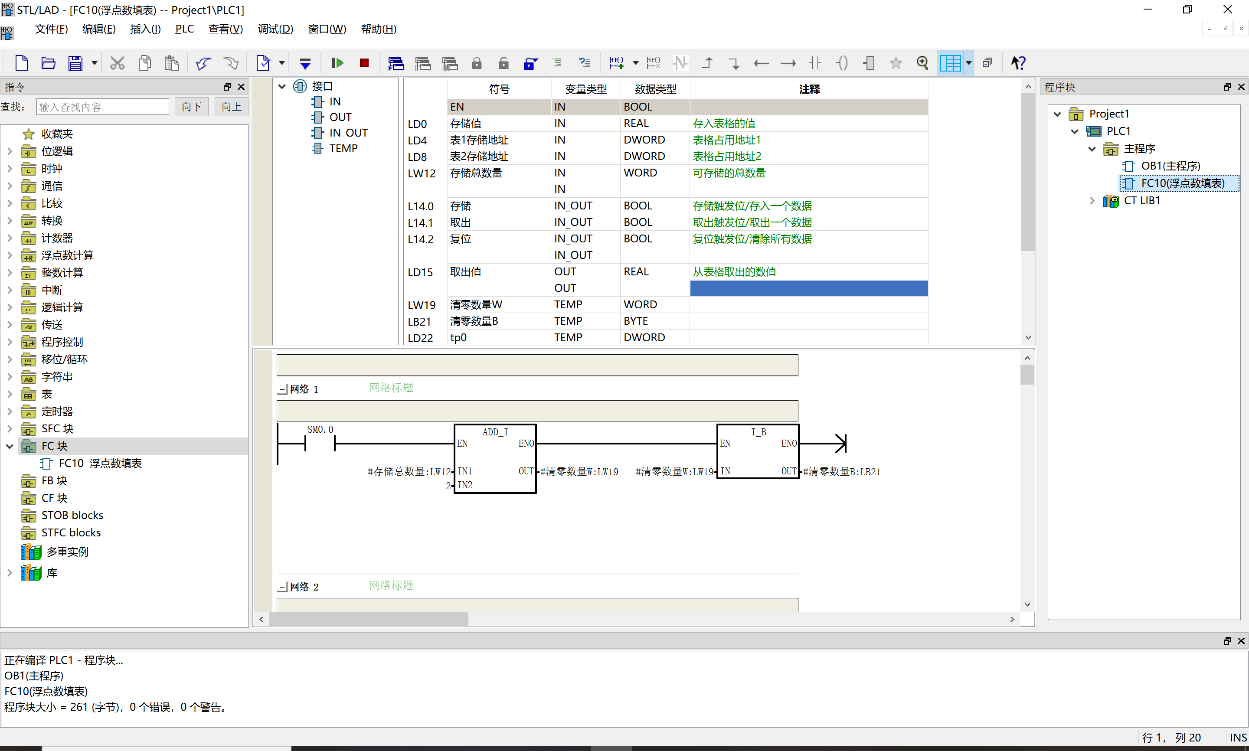Screen dimensions: 1249x751
Task: Open the 编辑(E) menu
Action: (99, 29)
